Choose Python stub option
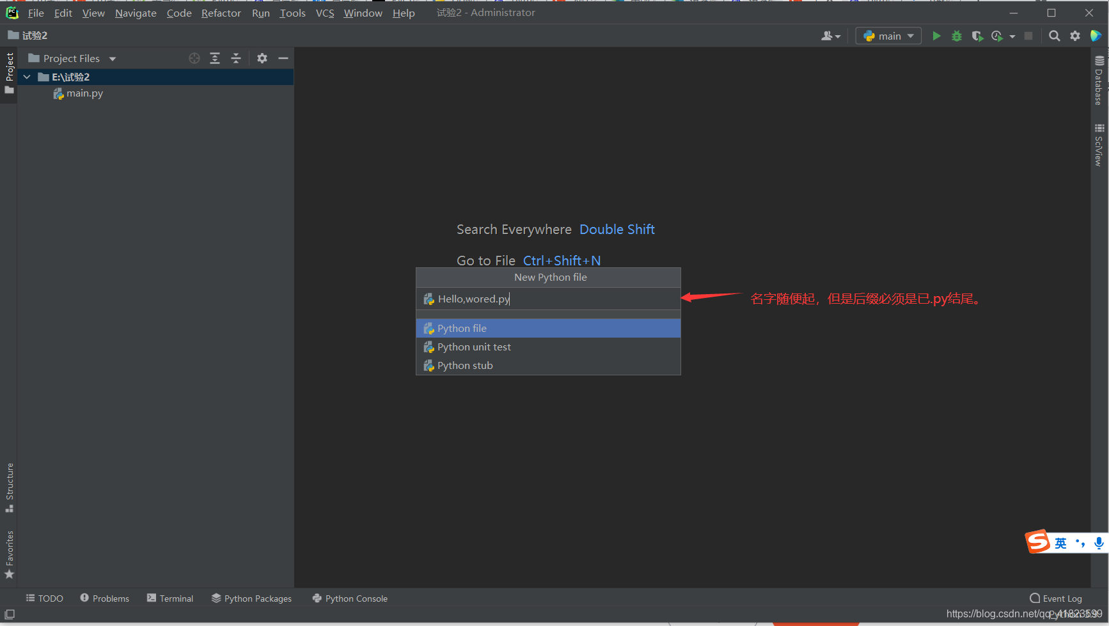 point(548,365)
